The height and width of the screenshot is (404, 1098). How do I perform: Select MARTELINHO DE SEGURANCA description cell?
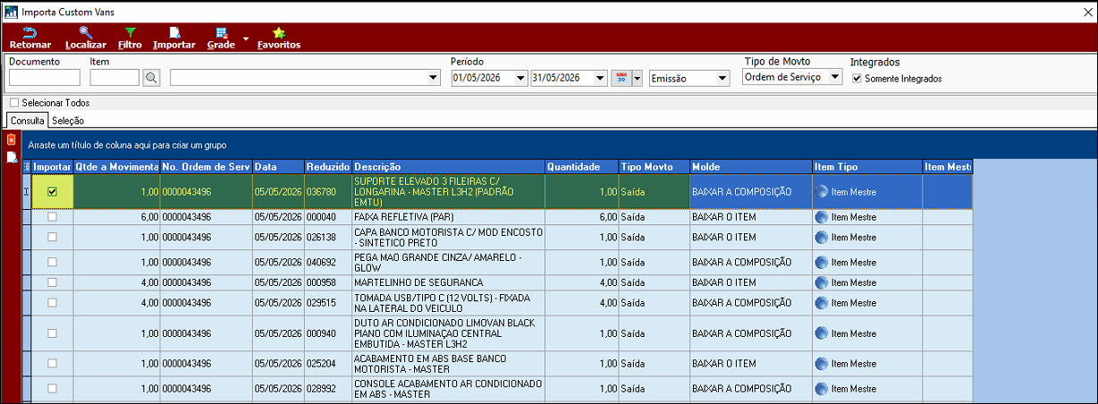(x=448, y=282)
